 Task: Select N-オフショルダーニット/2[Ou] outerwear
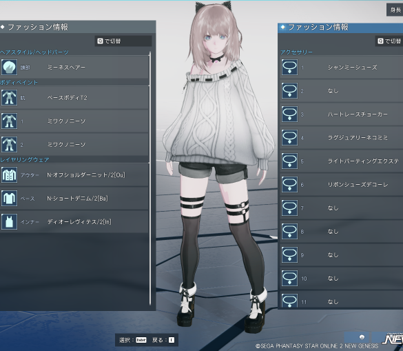point(74,174)
